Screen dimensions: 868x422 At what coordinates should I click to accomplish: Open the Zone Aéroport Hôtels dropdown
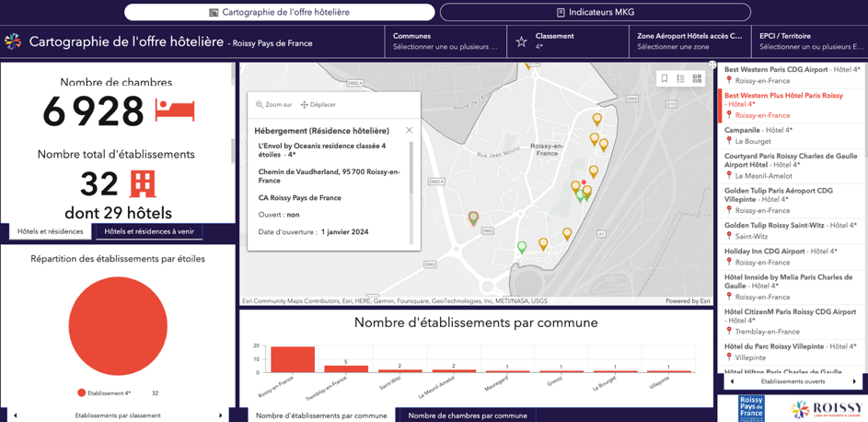(x=689, y=41)
